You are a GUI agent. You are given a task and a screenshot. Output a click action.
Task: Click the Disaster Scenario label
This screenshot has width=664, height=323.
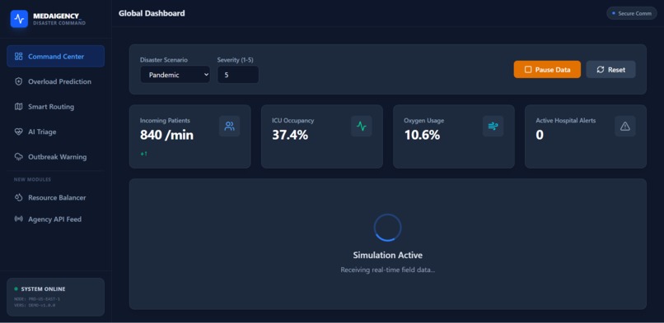pos(164,60)
